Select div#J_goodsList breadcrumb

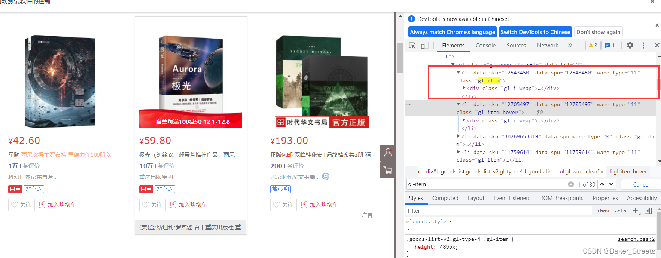tap(489, 172)
